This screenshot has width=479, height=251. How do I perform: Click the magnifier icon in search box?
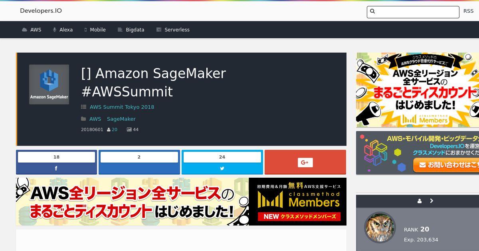coord(372,11)
